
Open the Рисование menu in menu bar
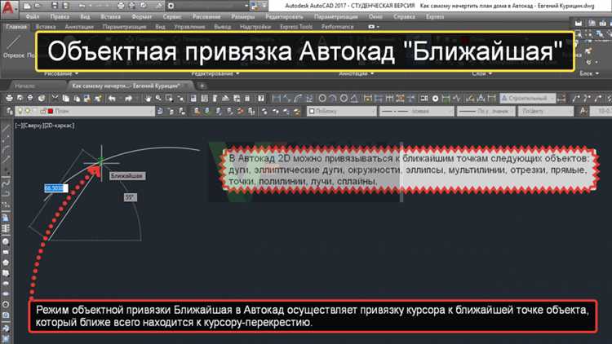point(206,17)
